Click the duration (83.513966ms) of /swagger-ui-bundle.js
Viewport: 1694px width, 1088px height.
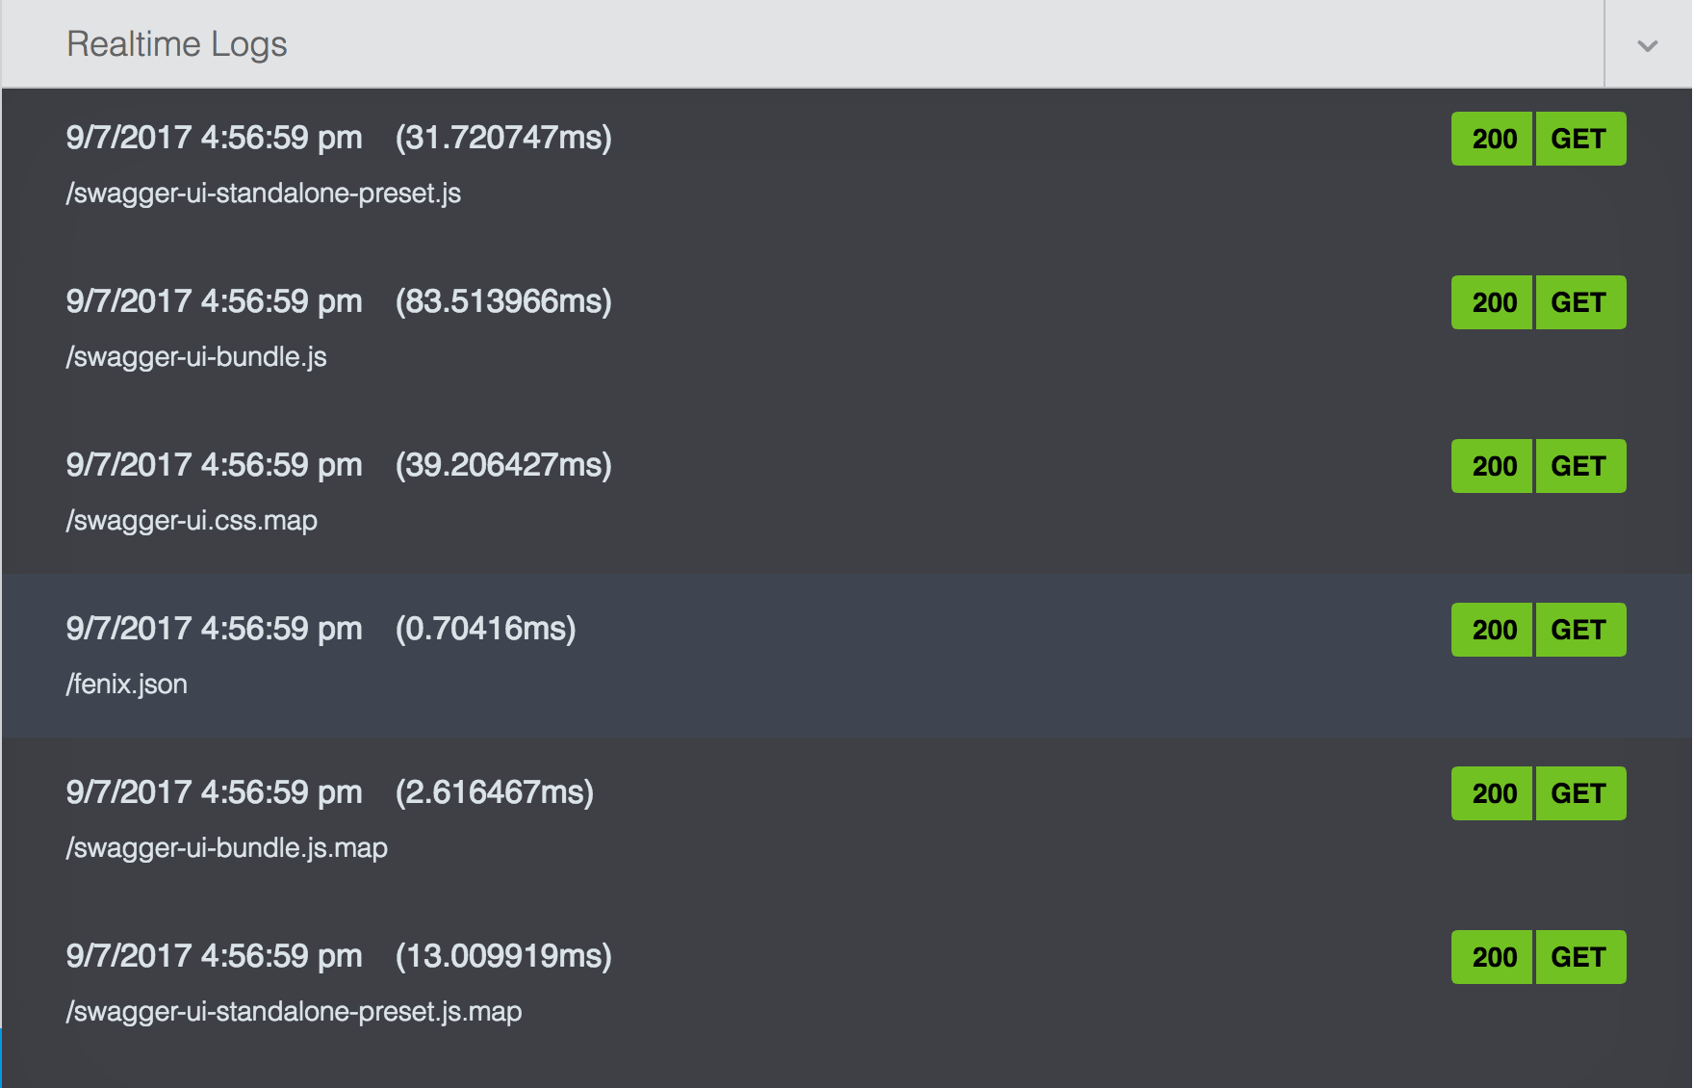coord(503,301)
